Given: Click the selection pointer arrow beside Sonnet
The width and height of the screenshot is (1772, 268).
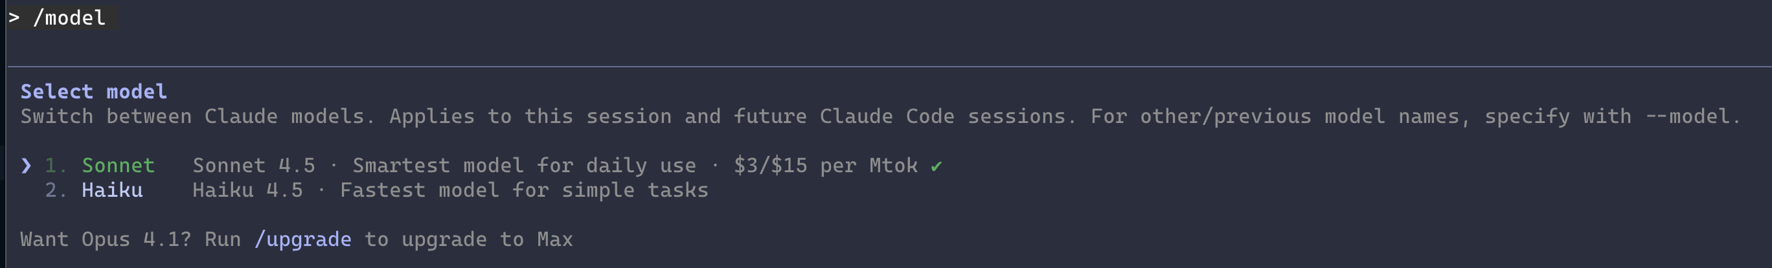Looking at the screenshot, I should [x=26, y=166].
